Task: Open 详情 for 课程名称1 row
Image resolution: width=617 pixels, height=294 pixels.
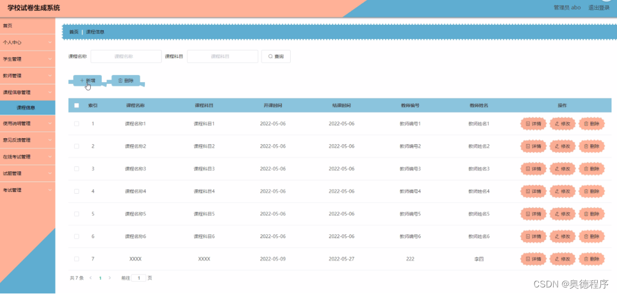Action: pyautogui.click(x=533, y=124)
